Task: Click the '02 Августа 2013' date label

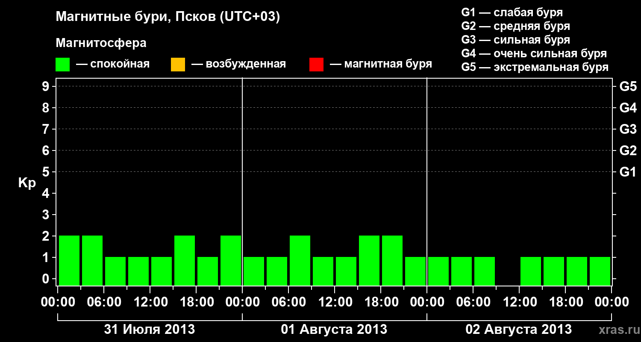Action: click(x=518, y=330)
